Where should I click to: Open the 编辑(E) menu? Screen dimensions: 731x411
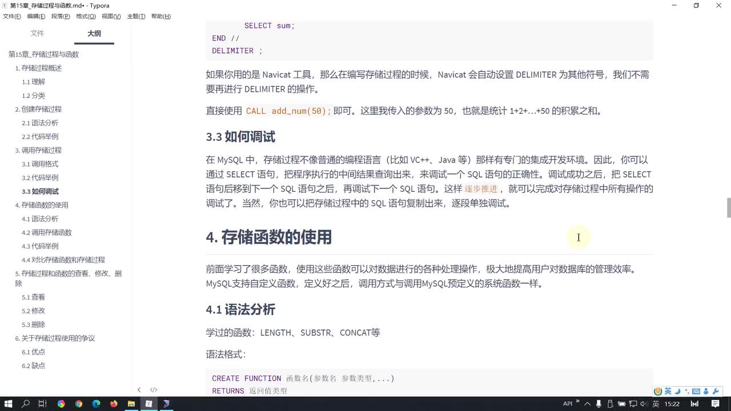[36, 16]
